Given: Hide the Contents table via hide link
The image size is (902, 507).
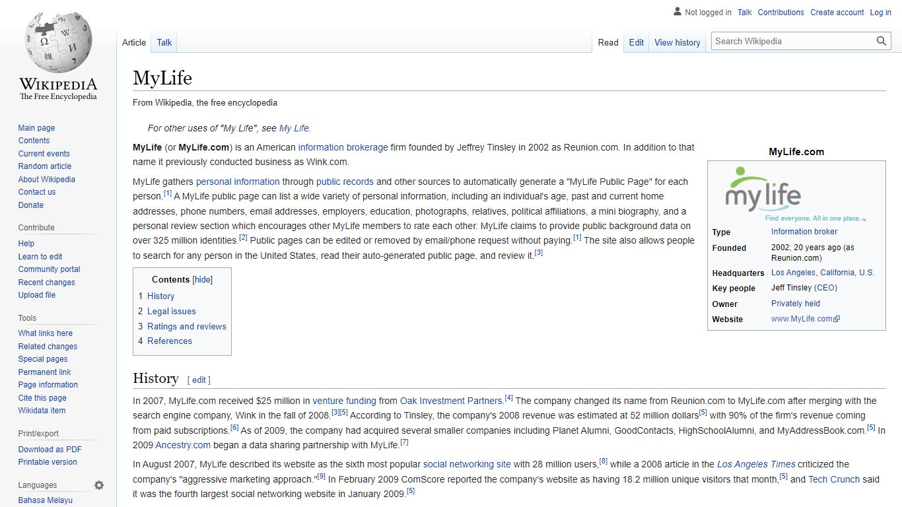Looking at the screenshot, I should (x=203, y=280).
